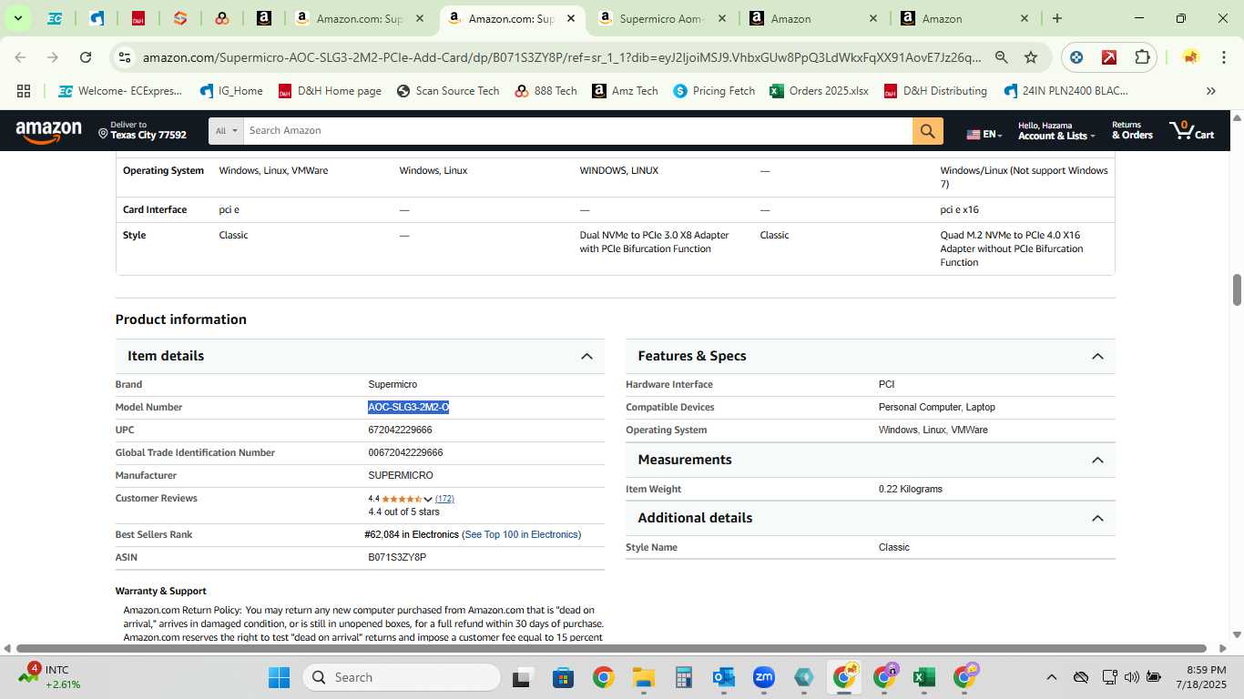Image resolution: width=1244 pixels, height=699 pixels.
Task: Launch Calculator from the taskbar
Action: 684,677
